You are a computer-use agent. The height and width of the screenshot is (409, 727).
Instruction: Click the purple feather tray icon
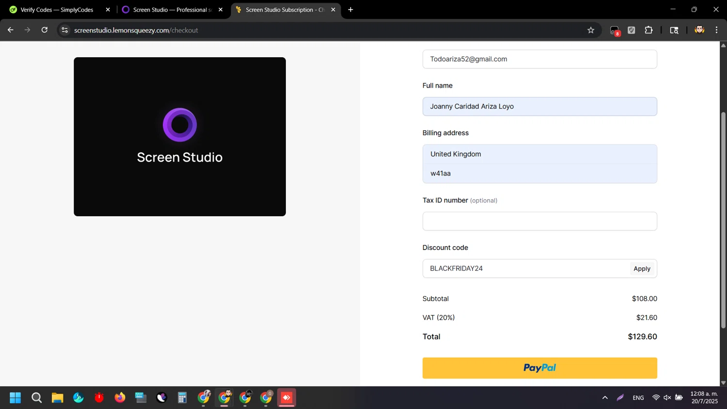620,398
